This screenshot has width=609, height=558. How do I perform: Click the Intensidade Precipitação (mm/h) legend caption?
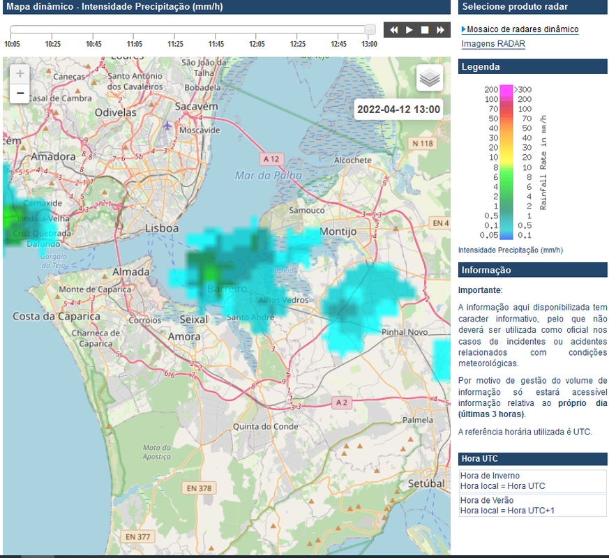(x=511, y=250)
